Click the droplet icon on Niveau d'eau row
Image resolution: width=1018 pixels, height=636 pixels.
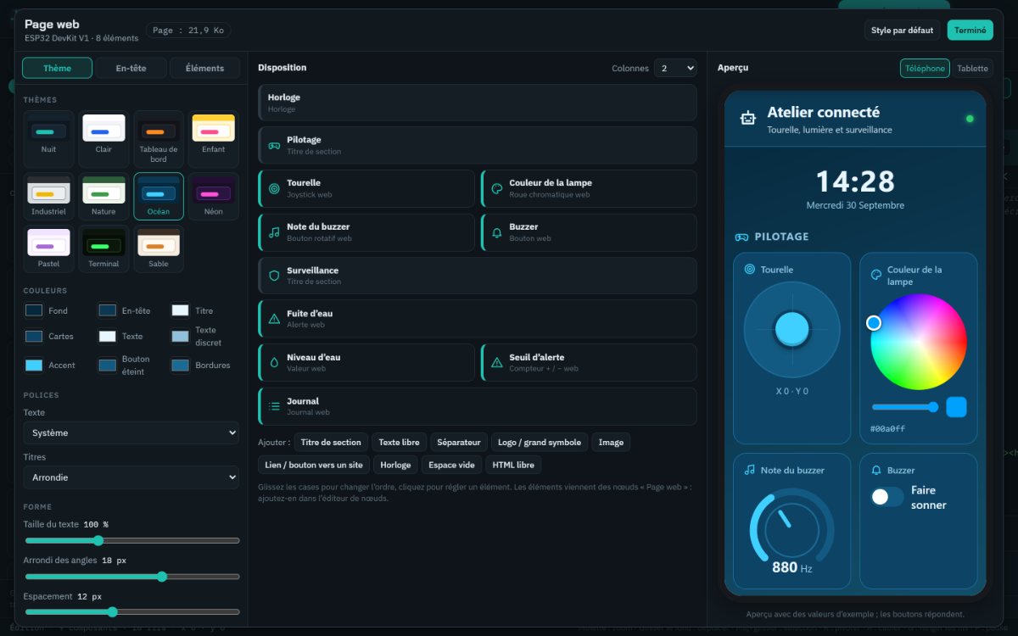(274, 362)
